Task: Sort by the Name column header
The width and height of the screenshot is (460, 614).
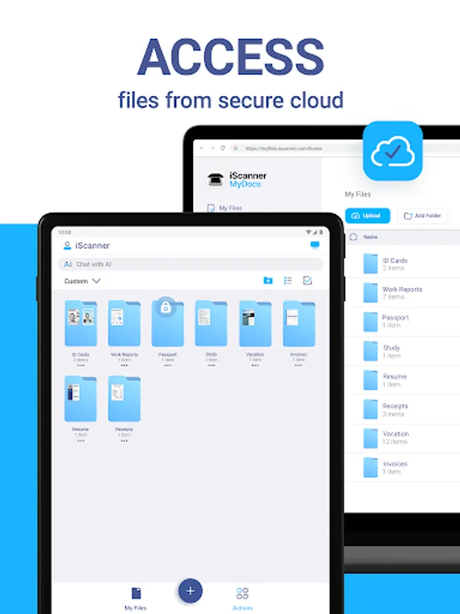Action: click(371, 237)
